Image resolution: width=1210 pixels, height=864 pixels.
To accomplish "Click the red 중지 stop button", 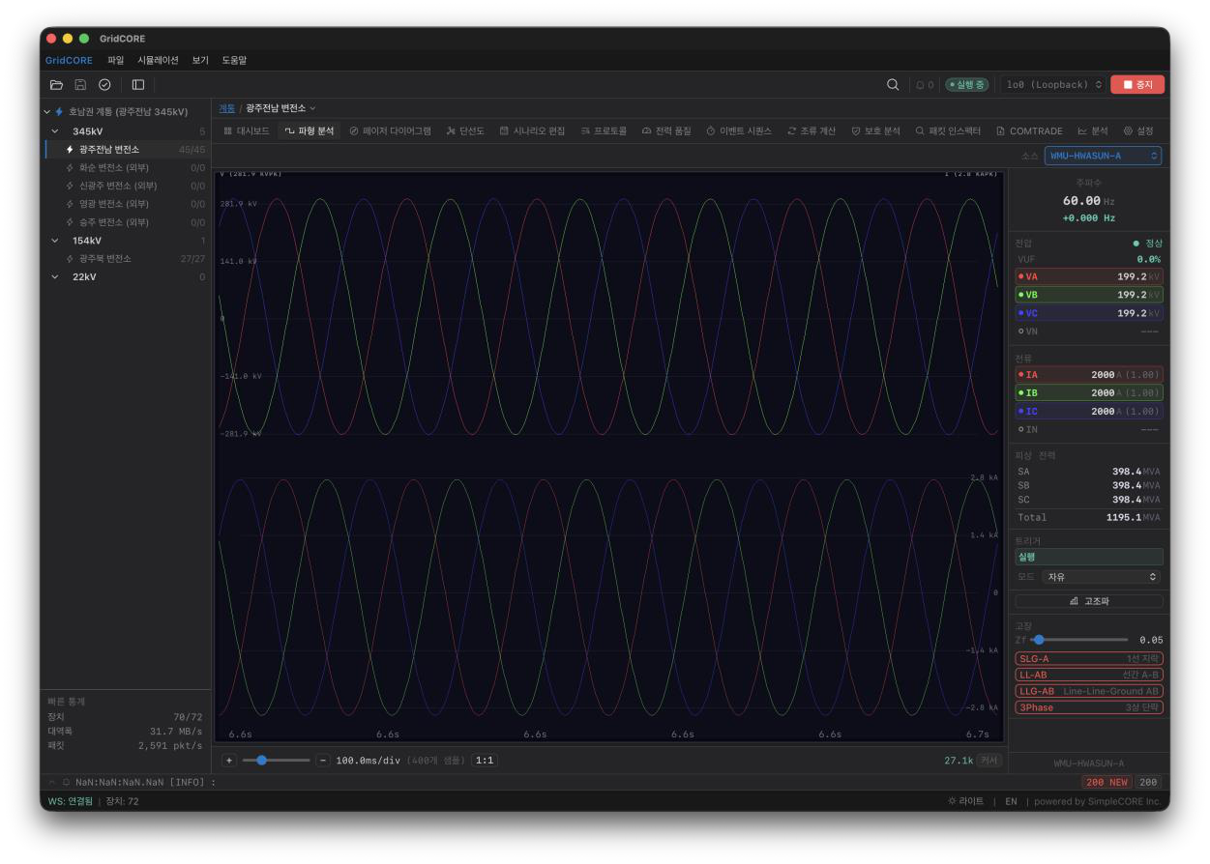I will pos(1137,85).
